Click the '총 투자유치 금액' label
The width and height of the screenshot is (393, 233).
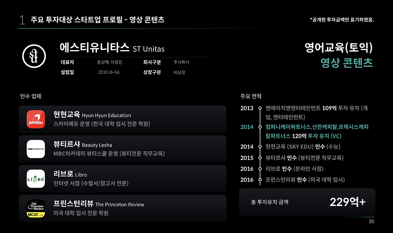(270, 202)
